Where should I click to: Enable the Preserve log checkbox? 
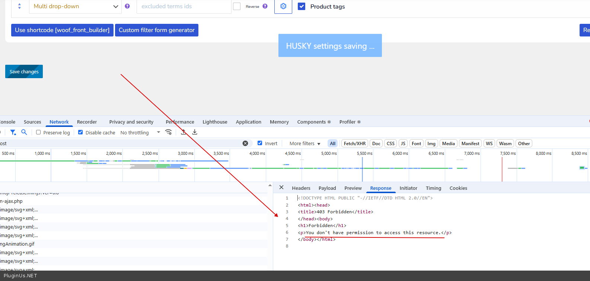click(38, 132)
